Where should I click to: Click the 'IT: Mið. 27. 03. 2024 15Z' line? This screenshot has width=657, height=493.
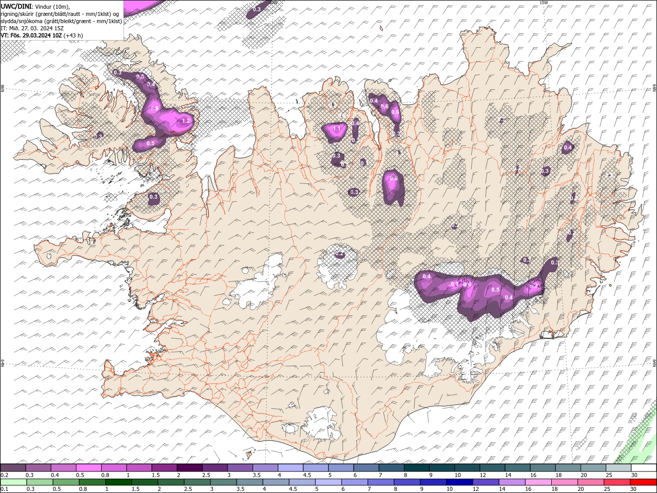pyautogui.click(x=32, y=28)
